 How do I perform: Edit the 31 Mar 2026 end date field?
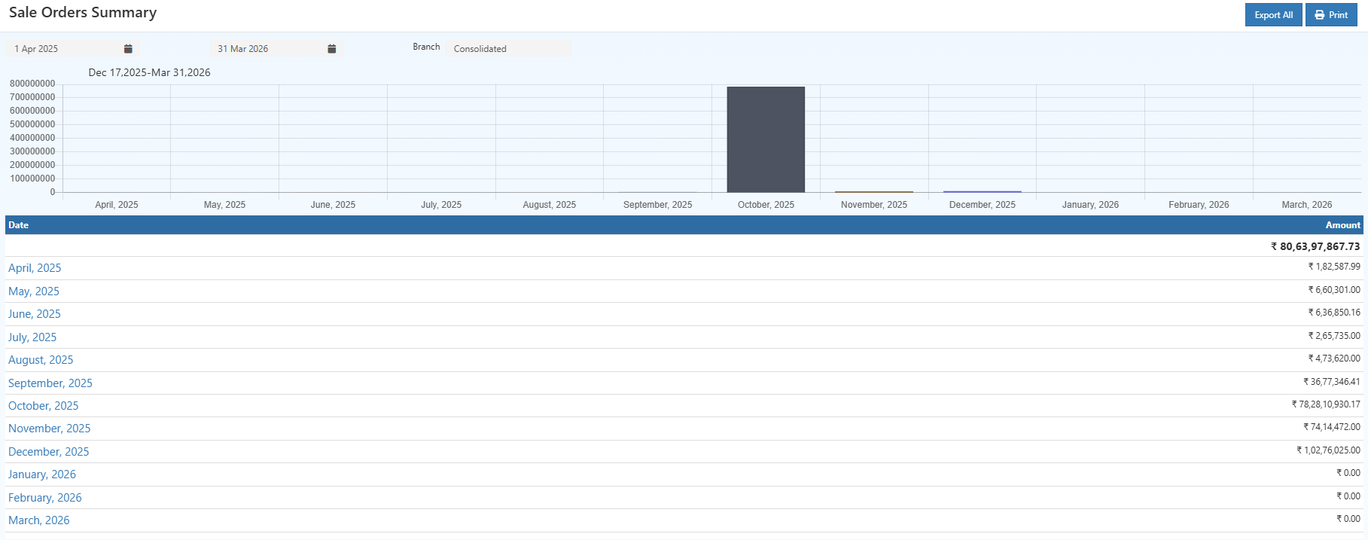pyautogui.click(x=276, y=49)
